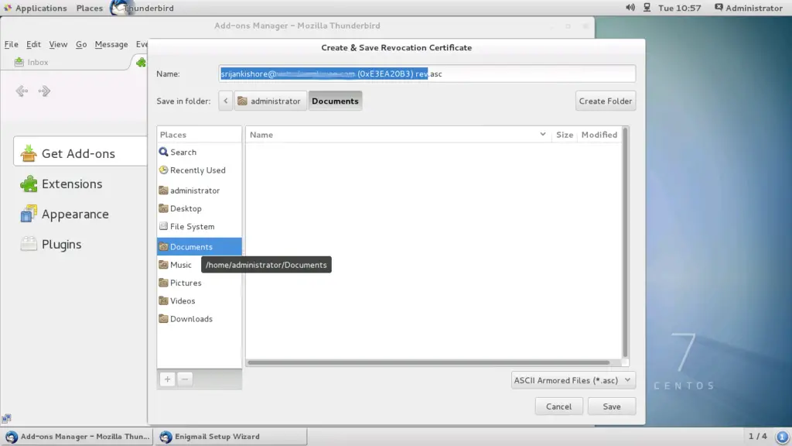792x446 pixels.
Task: Go back with the Add-ons Manager back arrow
Action: coord(22,91)
